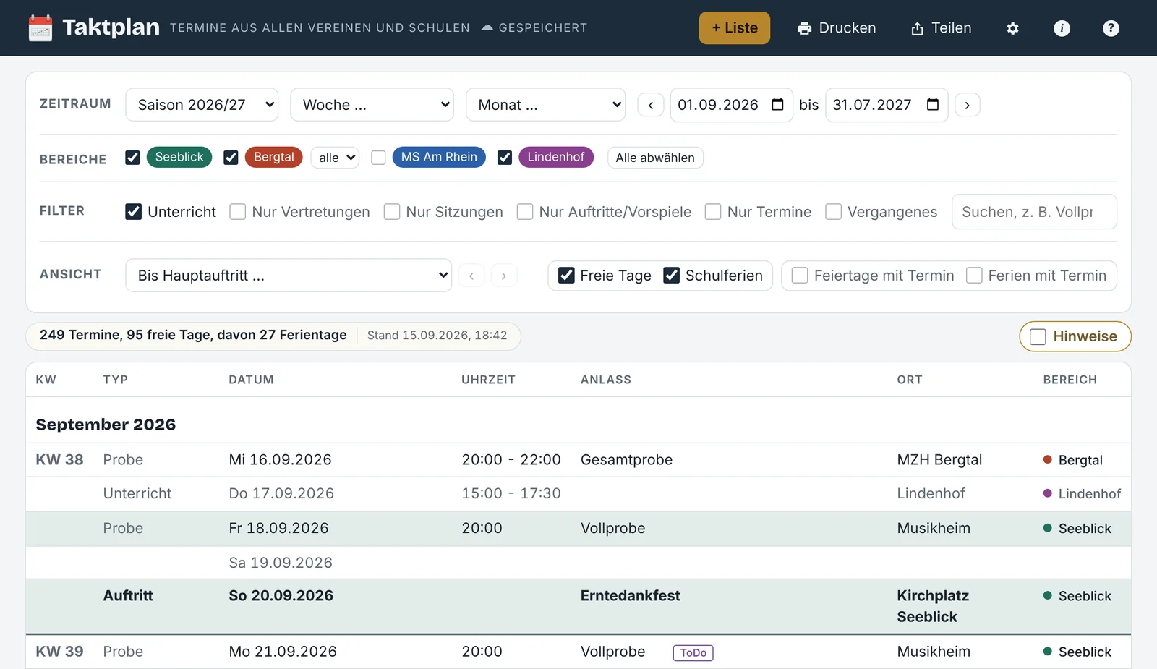Click the purple Lindenhof color tag
This screenshot has width=1157, height=669.
point(556,157)
